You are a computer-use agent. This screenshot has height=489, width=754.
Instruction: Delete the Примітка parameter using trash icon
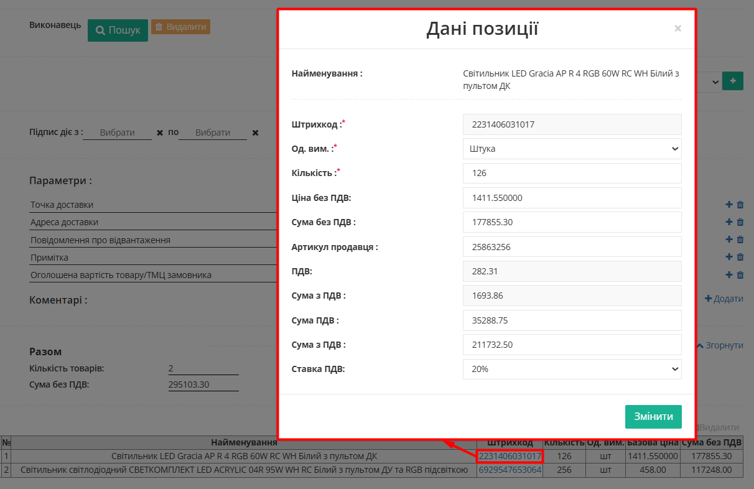pyautogui.click(x=740, y=257)
